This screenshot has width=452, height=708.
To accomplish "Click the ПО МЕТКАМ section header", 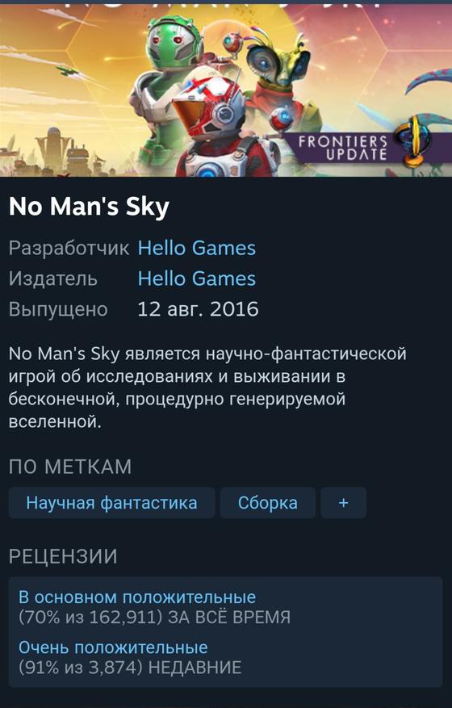I will coord(70,467).
